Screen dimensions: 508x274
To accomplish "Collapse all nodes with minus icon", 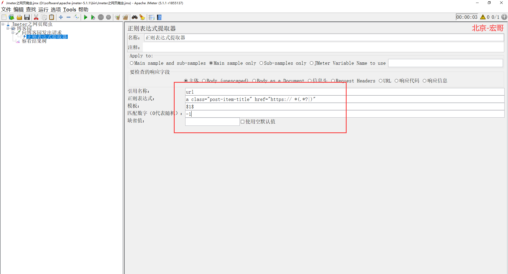I will coord(69,17).
